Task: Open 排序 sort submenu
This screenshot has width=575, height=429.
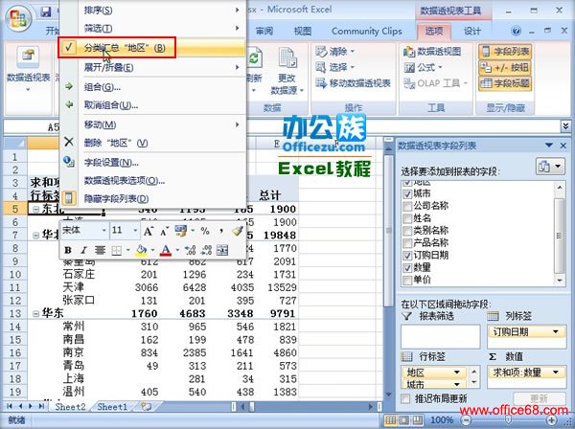Action: click(x=152, y=11)
